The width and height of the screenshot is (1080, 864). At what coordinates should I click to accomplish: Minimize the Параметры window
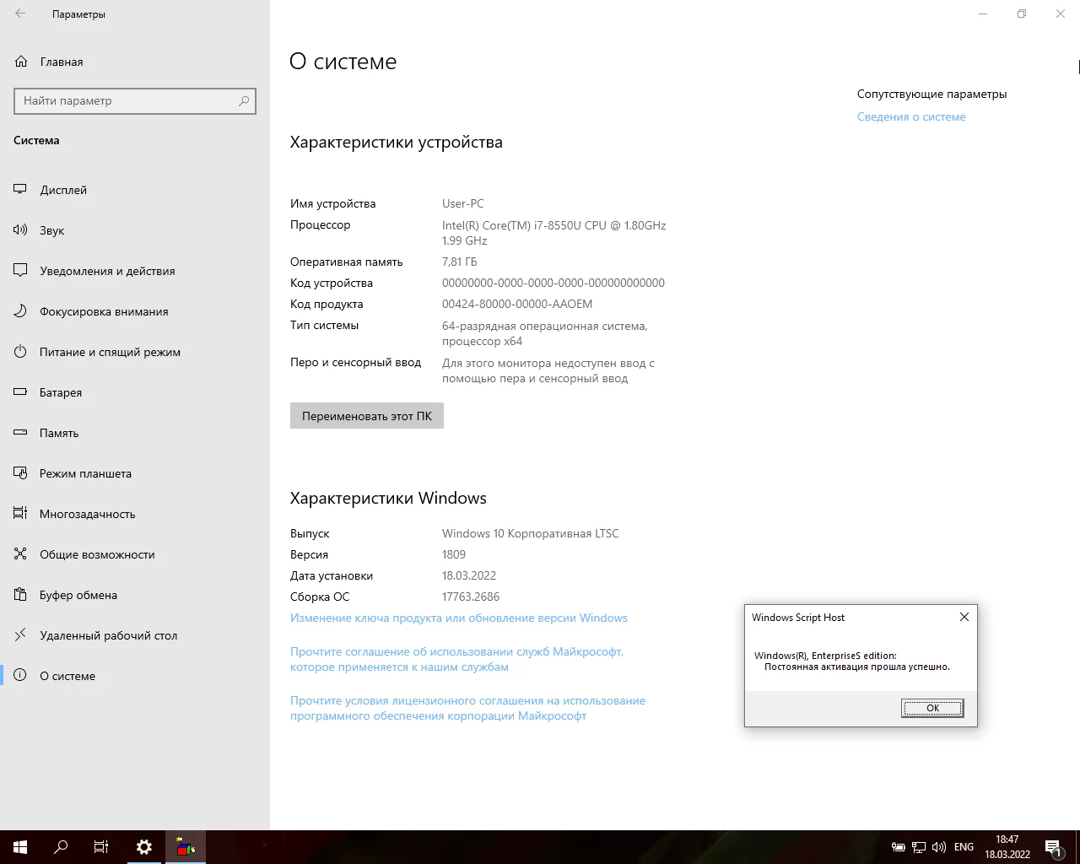983,13
